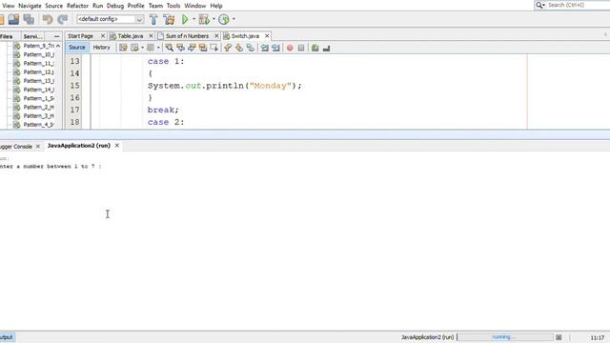Click the Forward navigation editor icon
This screenshot has height=343, width=610.
[x=151, y=48]
